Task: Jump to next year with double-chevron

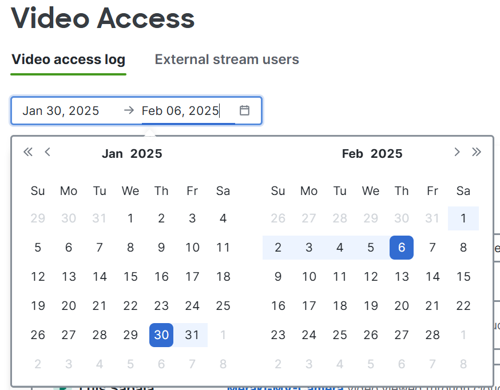Action: point(477,152)
